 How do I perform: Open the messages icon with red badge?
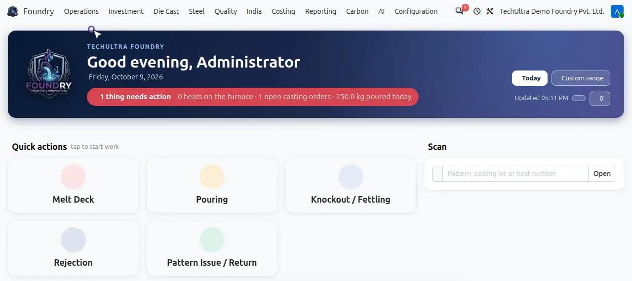tap(460, 11)
